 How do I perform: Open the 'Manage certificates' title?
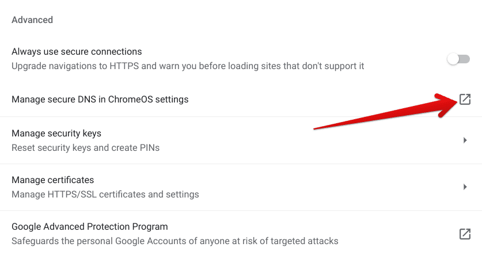pyautogui.click(x=52, y=180)
